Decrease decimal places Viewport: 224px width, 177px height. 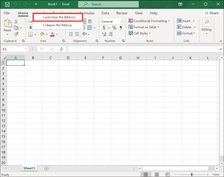[110, 34]
